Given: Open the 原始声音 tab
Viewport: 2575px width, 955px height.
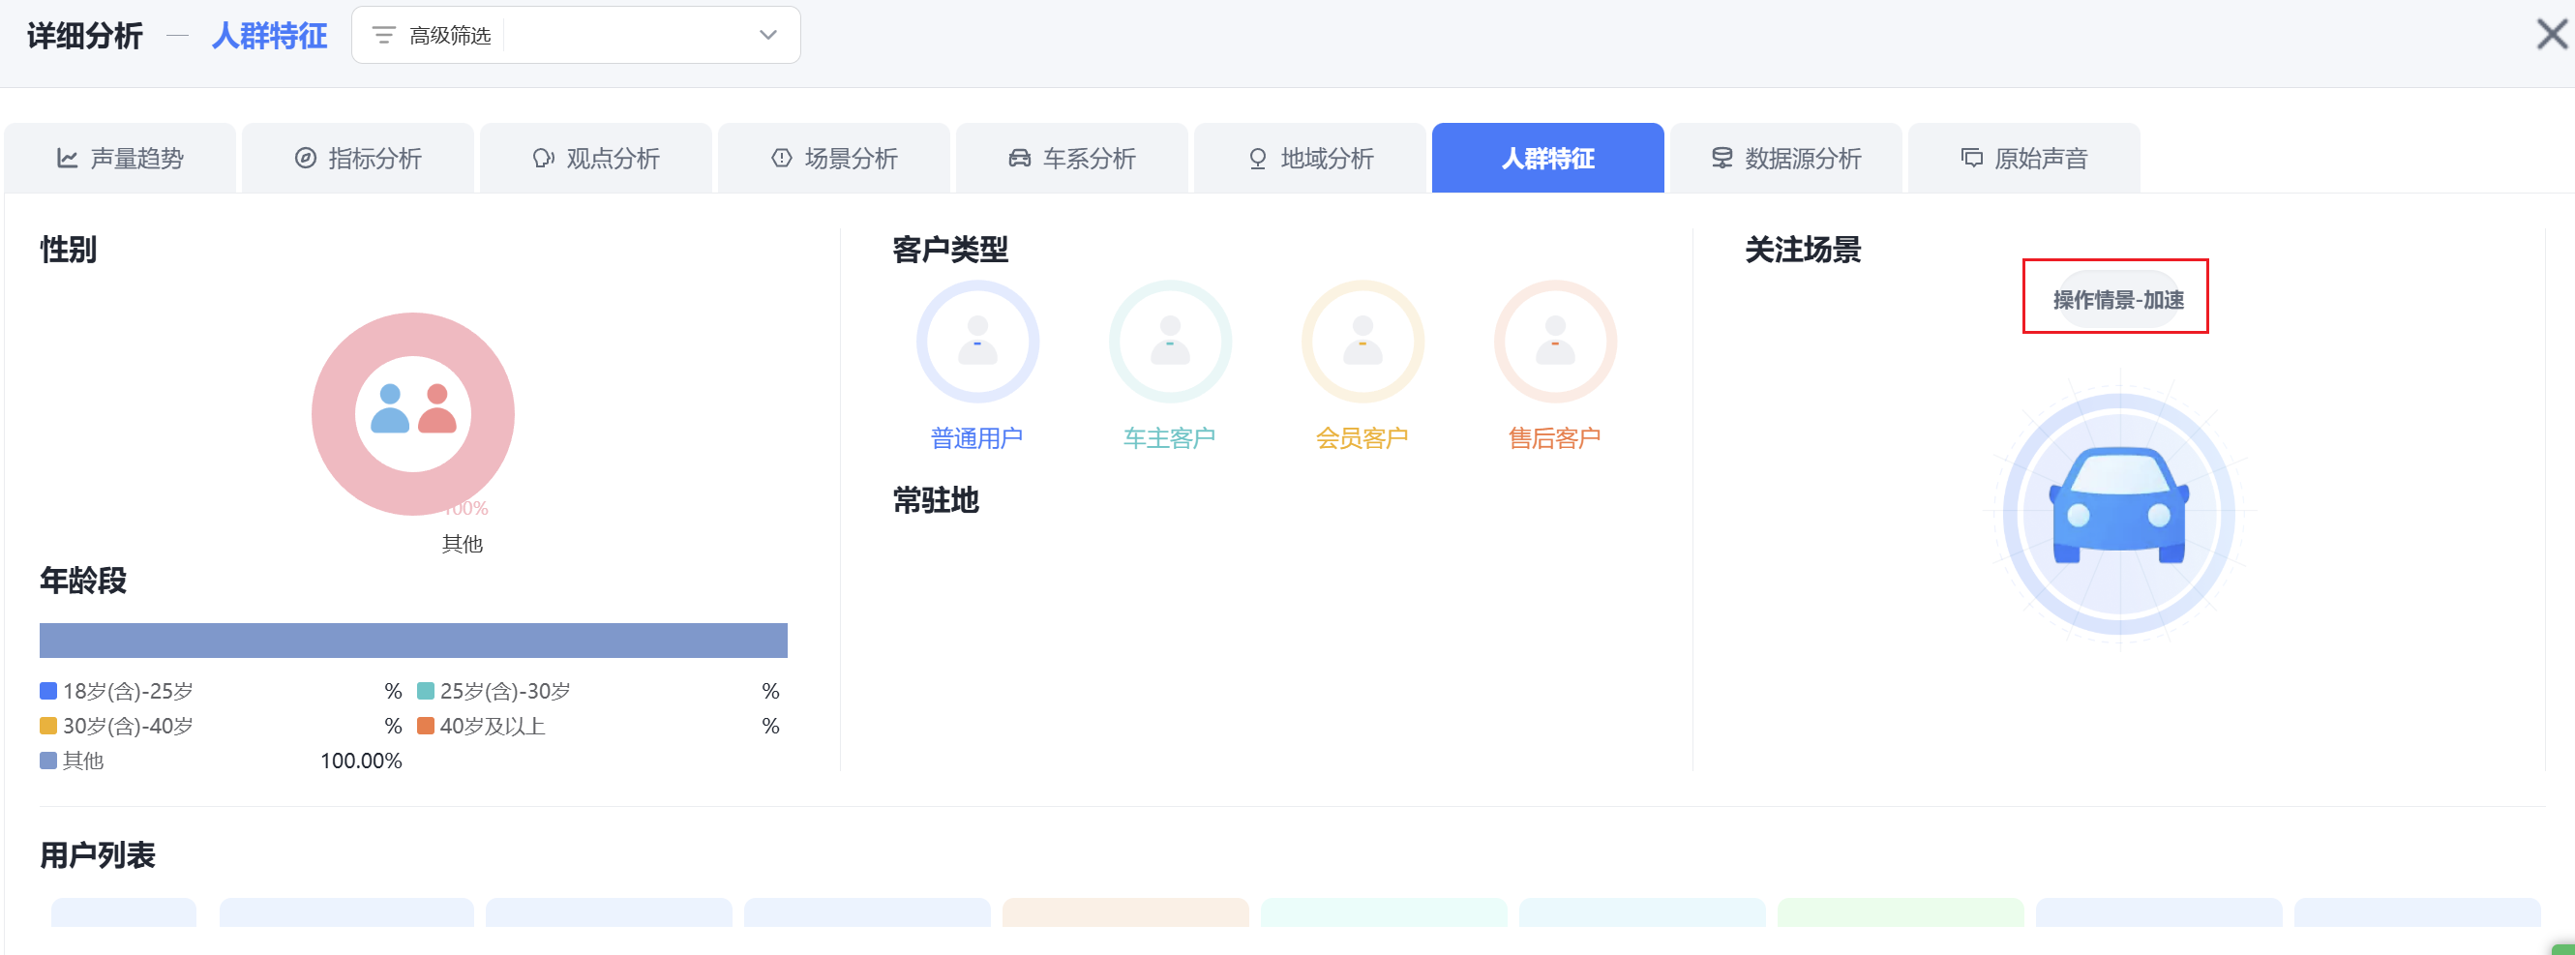Looking at the screenshot, I should (x=2024, y=158).
